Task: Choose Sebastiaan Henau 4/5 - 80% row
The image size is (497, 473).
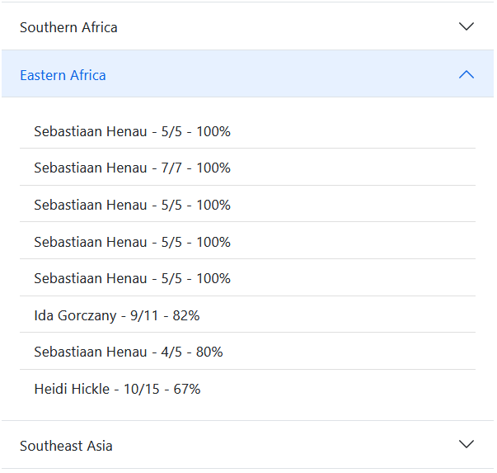Action: [128, 352]
